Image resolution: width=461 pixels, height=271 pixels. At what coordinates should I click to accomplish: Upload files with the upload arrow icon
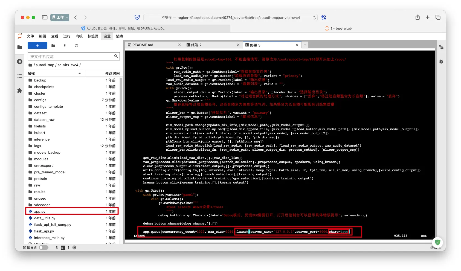point(65,46)
